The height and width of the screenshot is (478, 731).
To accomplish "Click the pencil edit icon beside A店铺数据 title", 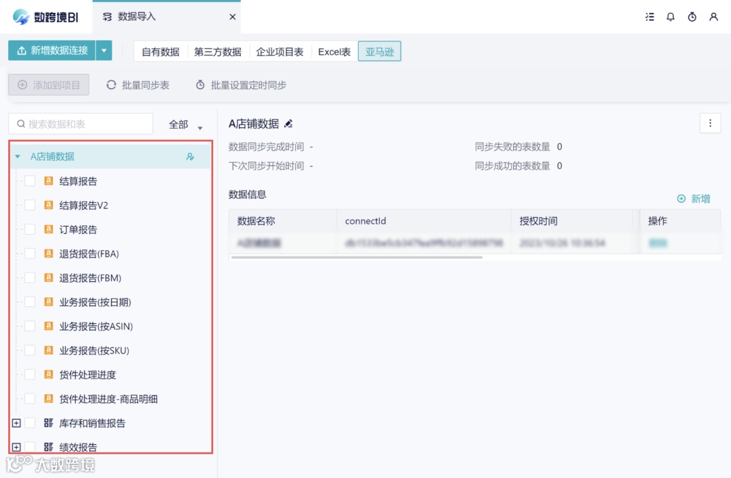I will tap(287, 124).
